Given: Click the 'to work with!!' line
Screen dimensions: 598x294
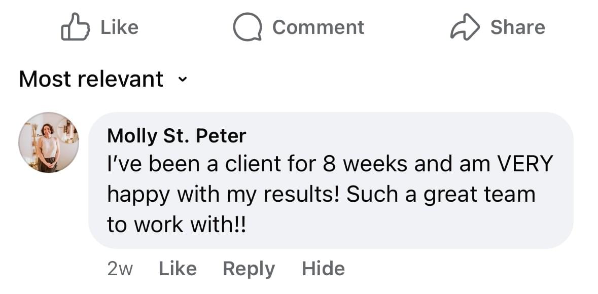Looking at the screenshot, I should tap(176, 225).
